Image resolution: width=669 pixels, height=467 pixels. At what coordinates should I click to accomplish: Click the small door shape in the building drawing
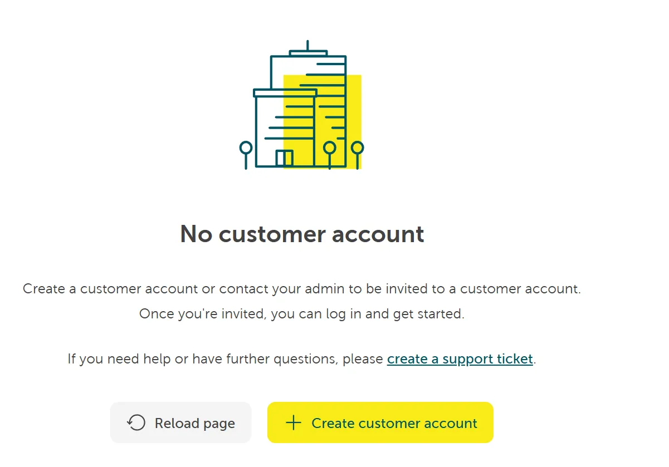click(285, 158)
